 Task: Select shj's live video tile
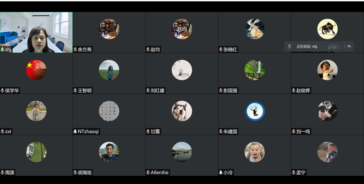click(36, 32)
